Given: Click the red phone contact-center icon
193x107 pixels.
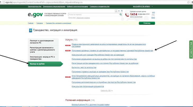Looking at the screenshot, I should pyautogui.click(x=127, y=15).
